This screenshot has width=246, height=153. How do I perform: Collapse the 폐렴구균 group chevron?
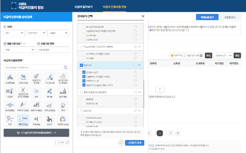point(139,65)
